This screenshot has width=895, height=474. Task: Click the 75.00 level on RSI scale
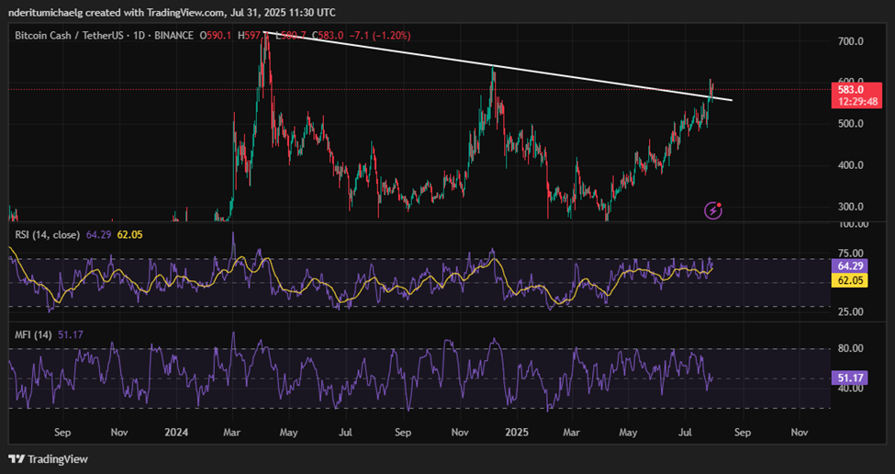coord(850,254)
